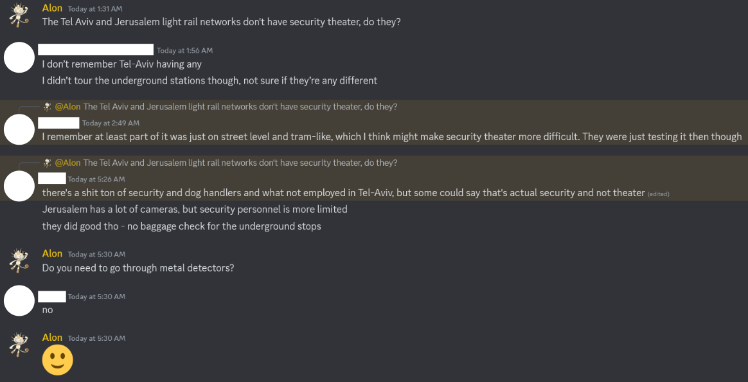Click the blank avatar beside the "no" reply

click(x=19, y=300)
